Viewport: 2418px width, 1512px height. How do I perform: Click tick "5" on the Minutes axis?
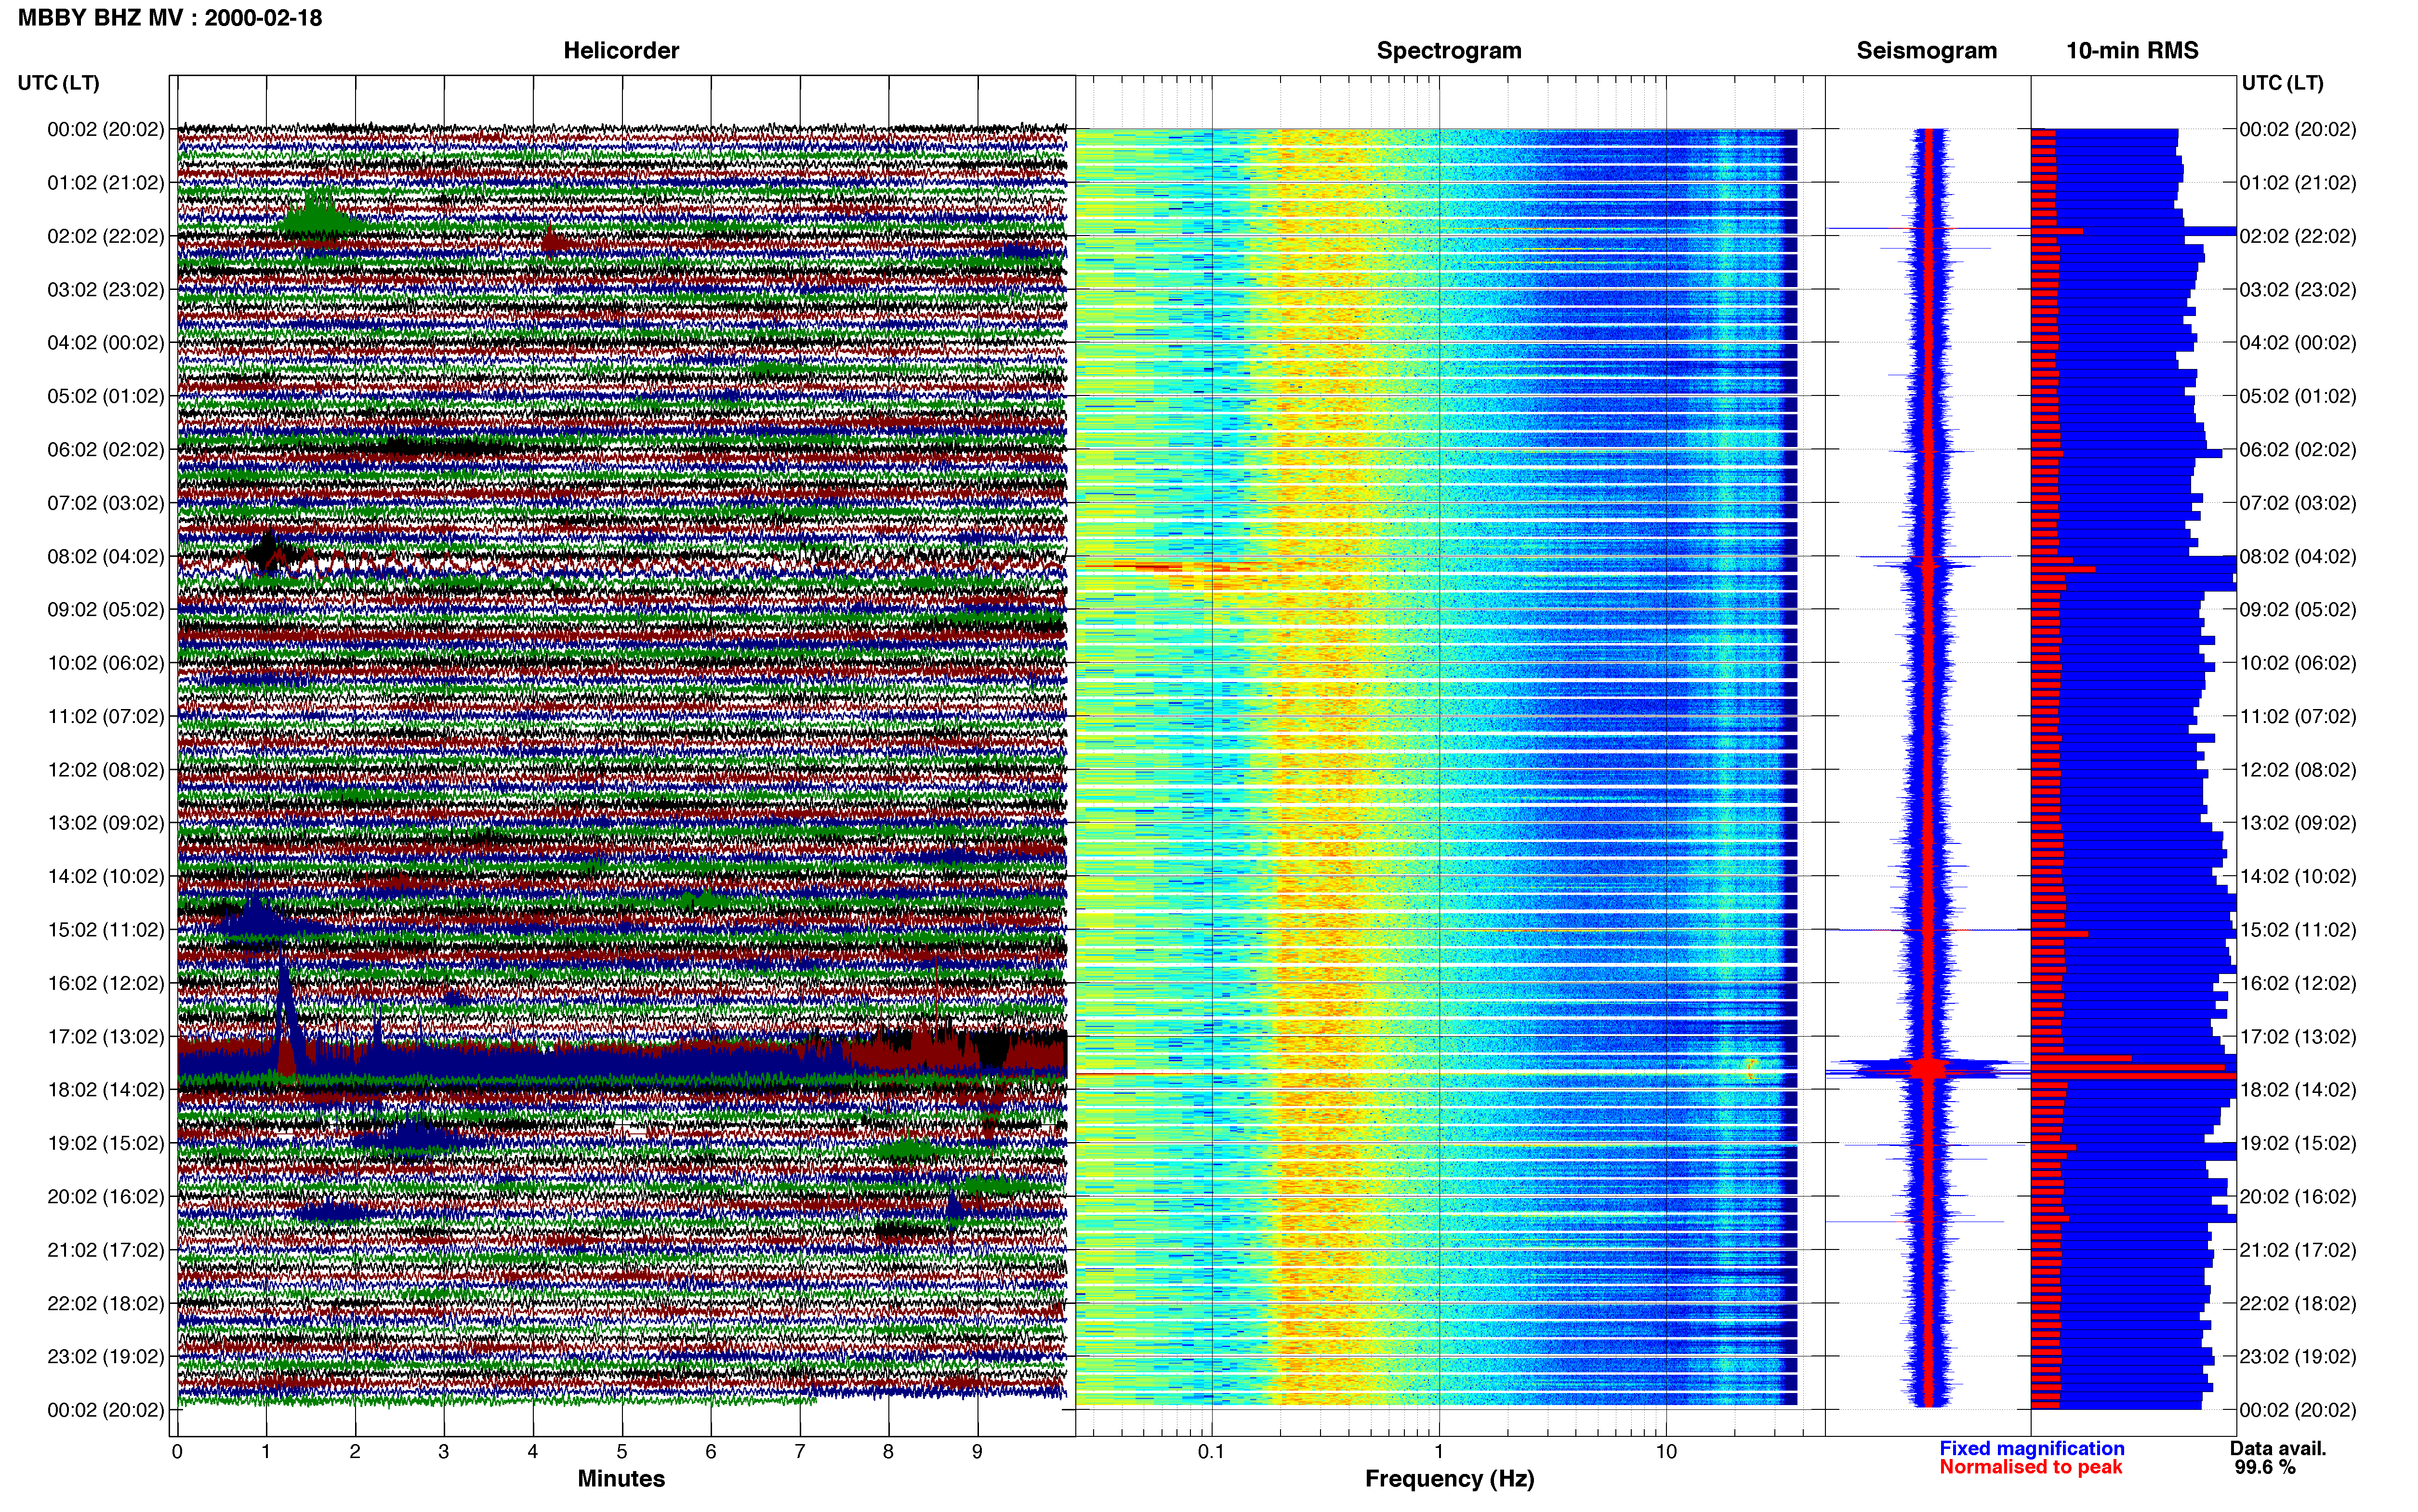point(622,1452)
